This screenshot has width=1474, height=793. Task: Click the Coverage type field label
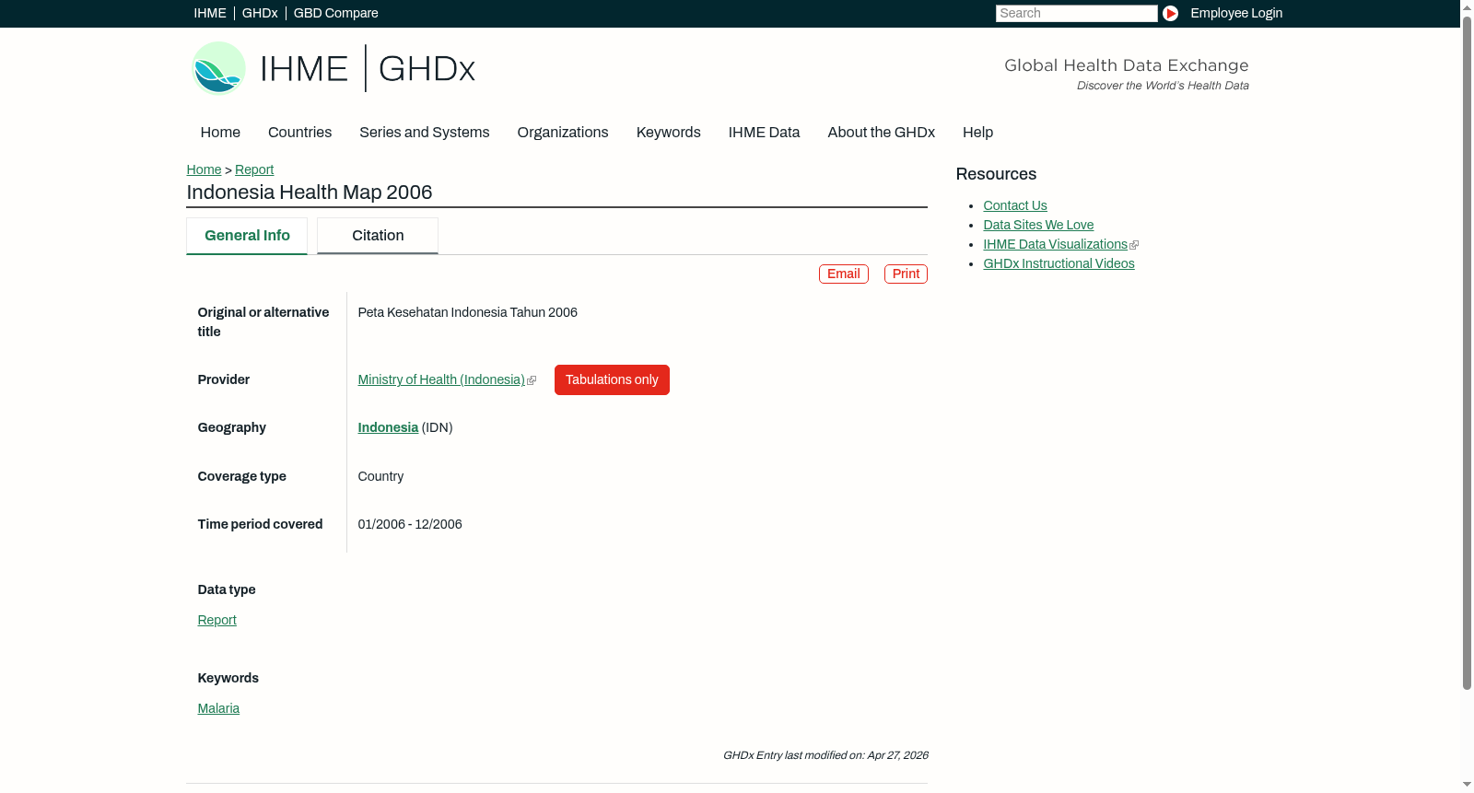(x=241, y=476)
